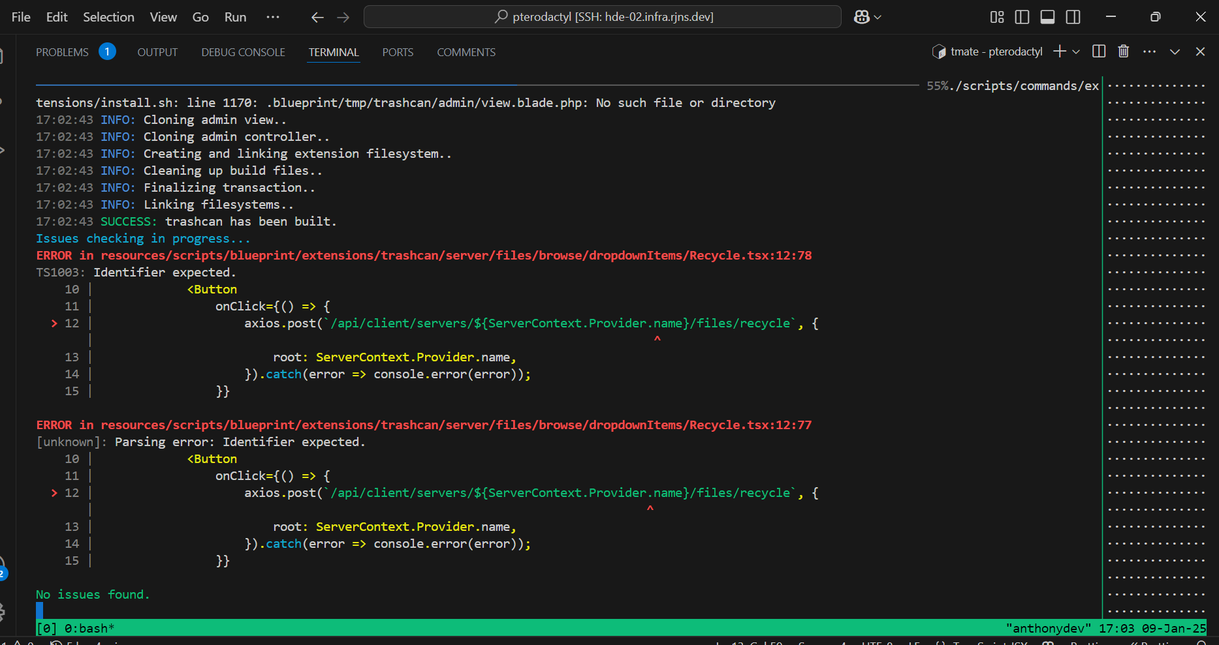Open the File menu

(x=21, y=18)
